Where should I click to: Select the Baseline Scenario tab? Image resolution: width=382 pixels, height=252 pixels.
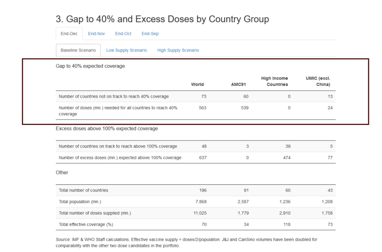pyautogui.click(x=78, y=50)
